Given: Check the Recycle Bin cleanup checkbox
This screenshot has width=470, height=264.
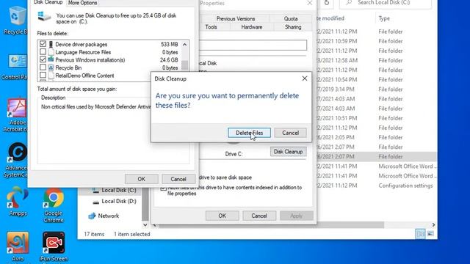Looking at the screenshot, I should pos(43,67).
